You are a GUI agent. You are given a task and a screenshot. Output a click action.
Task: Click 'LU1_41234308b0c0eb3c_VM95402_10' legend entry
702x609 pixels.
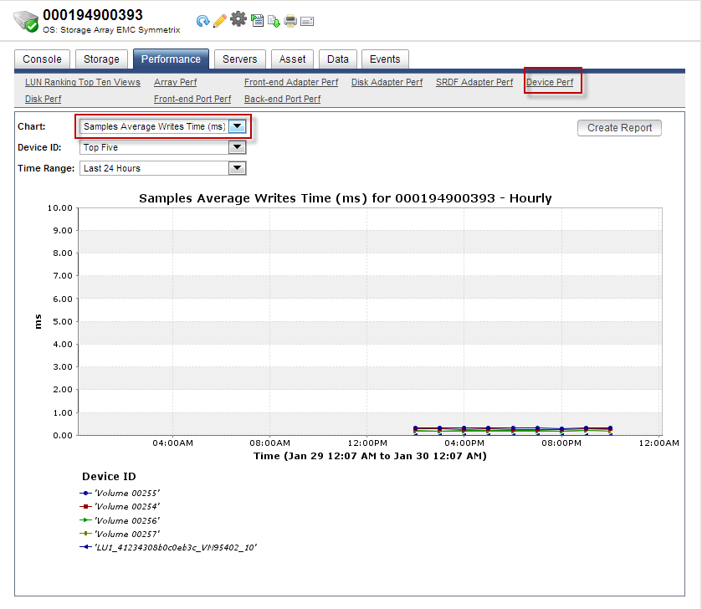[168, 547]
